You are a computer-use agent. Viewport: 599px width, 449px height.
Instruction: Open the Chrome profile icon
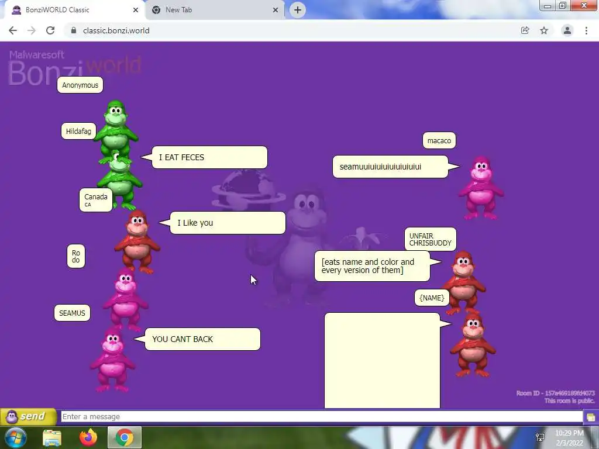click(567, 30)
